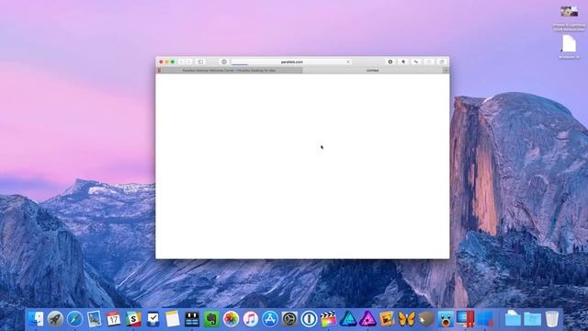Switch to the Untitled tab
Image resolution: width=588 pixels, height=331 pixels.
click(372, 70)
